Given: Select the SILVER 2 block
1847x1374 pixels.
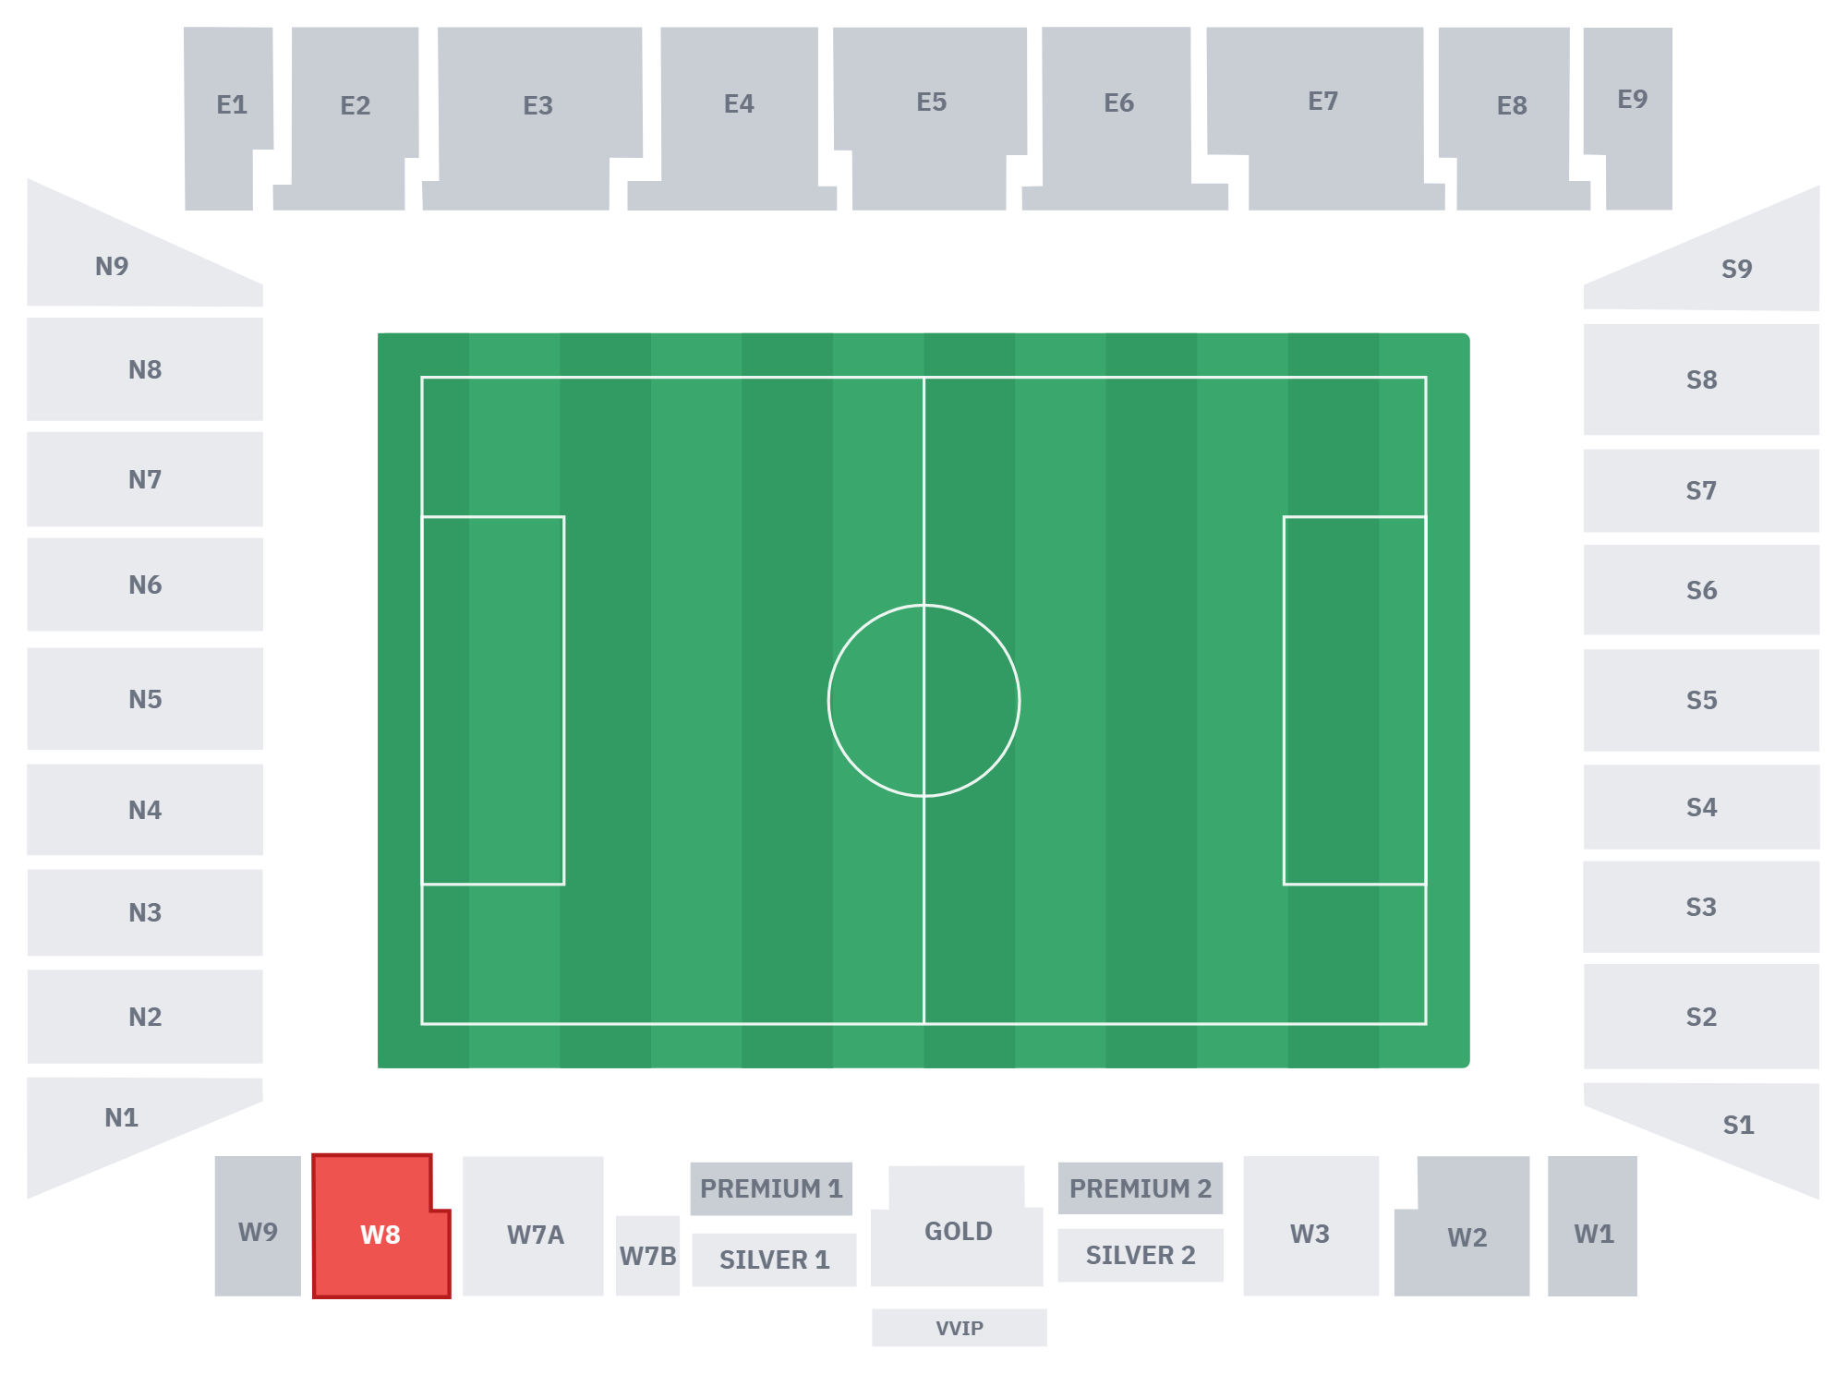Looking at the screenshot, I should pos(1141,1255).
